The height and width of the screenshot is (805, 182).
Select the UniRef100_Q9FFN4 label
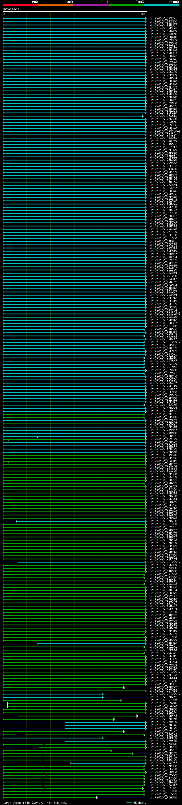163,559
